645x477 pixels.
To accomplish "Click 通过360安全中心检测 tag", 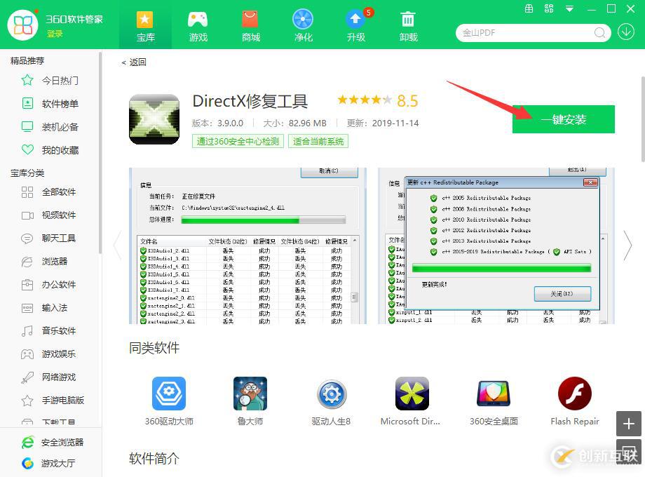I will [x=238, y=142].
